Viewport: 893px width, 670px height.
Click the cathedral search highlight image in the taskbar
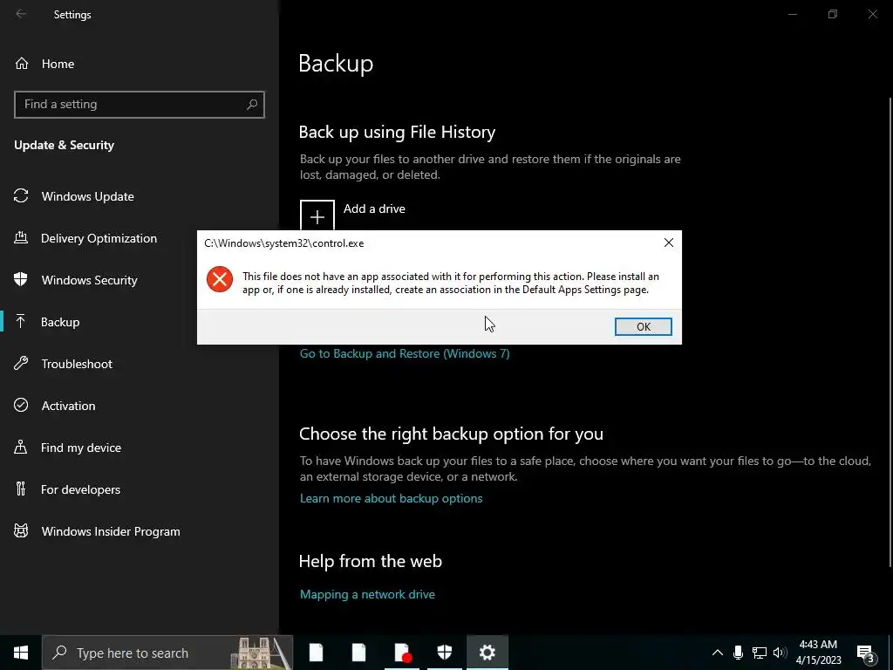tap(261, 653)
